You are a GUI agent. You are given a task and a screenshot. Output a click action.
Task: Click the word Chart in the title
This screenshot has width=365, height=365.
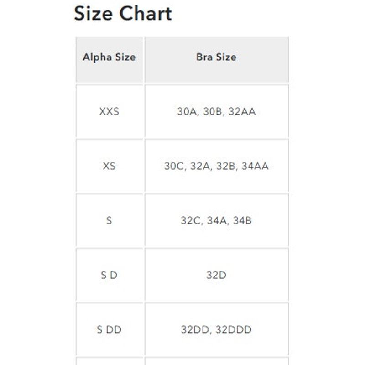tap(146, 14)
